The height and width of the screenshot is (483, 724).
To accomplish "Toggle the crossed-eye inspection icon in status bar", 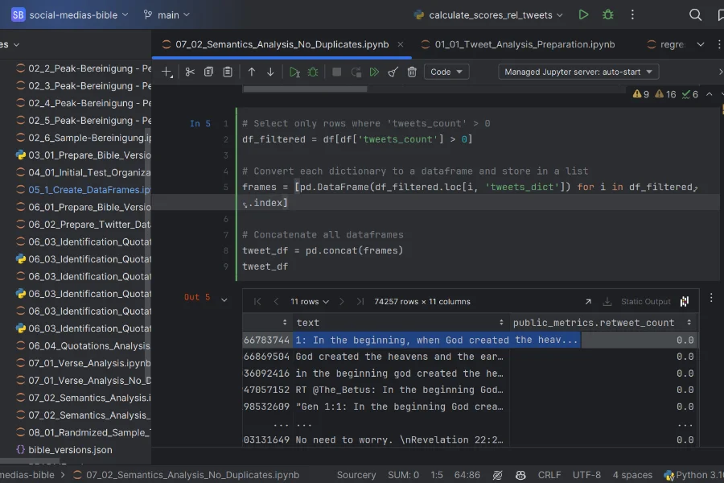I will [x=498, y=475].
